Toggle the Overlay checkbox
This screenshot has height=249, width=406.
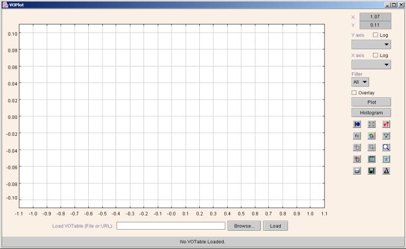pyautogui.click(x=354, y=93)
